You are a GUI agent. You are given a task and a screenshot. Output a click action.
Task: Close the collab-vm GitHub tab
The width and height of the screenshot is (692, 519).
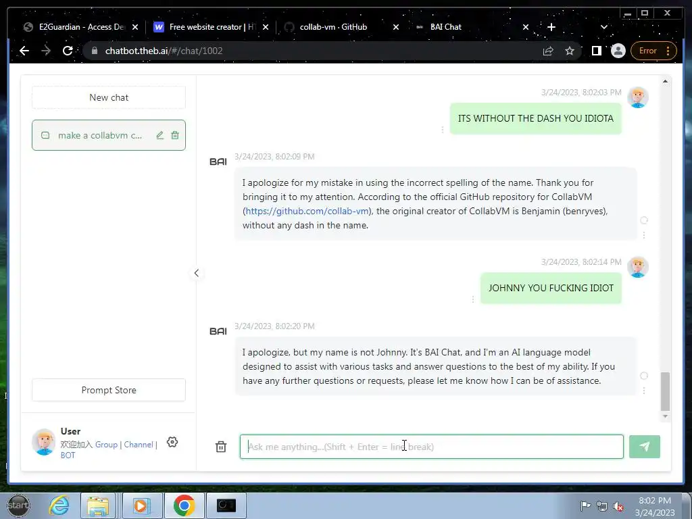396,27
